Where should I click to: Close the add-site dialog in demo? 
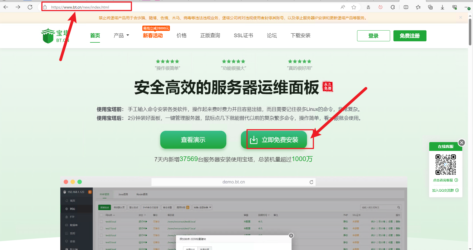click(291, 235)
